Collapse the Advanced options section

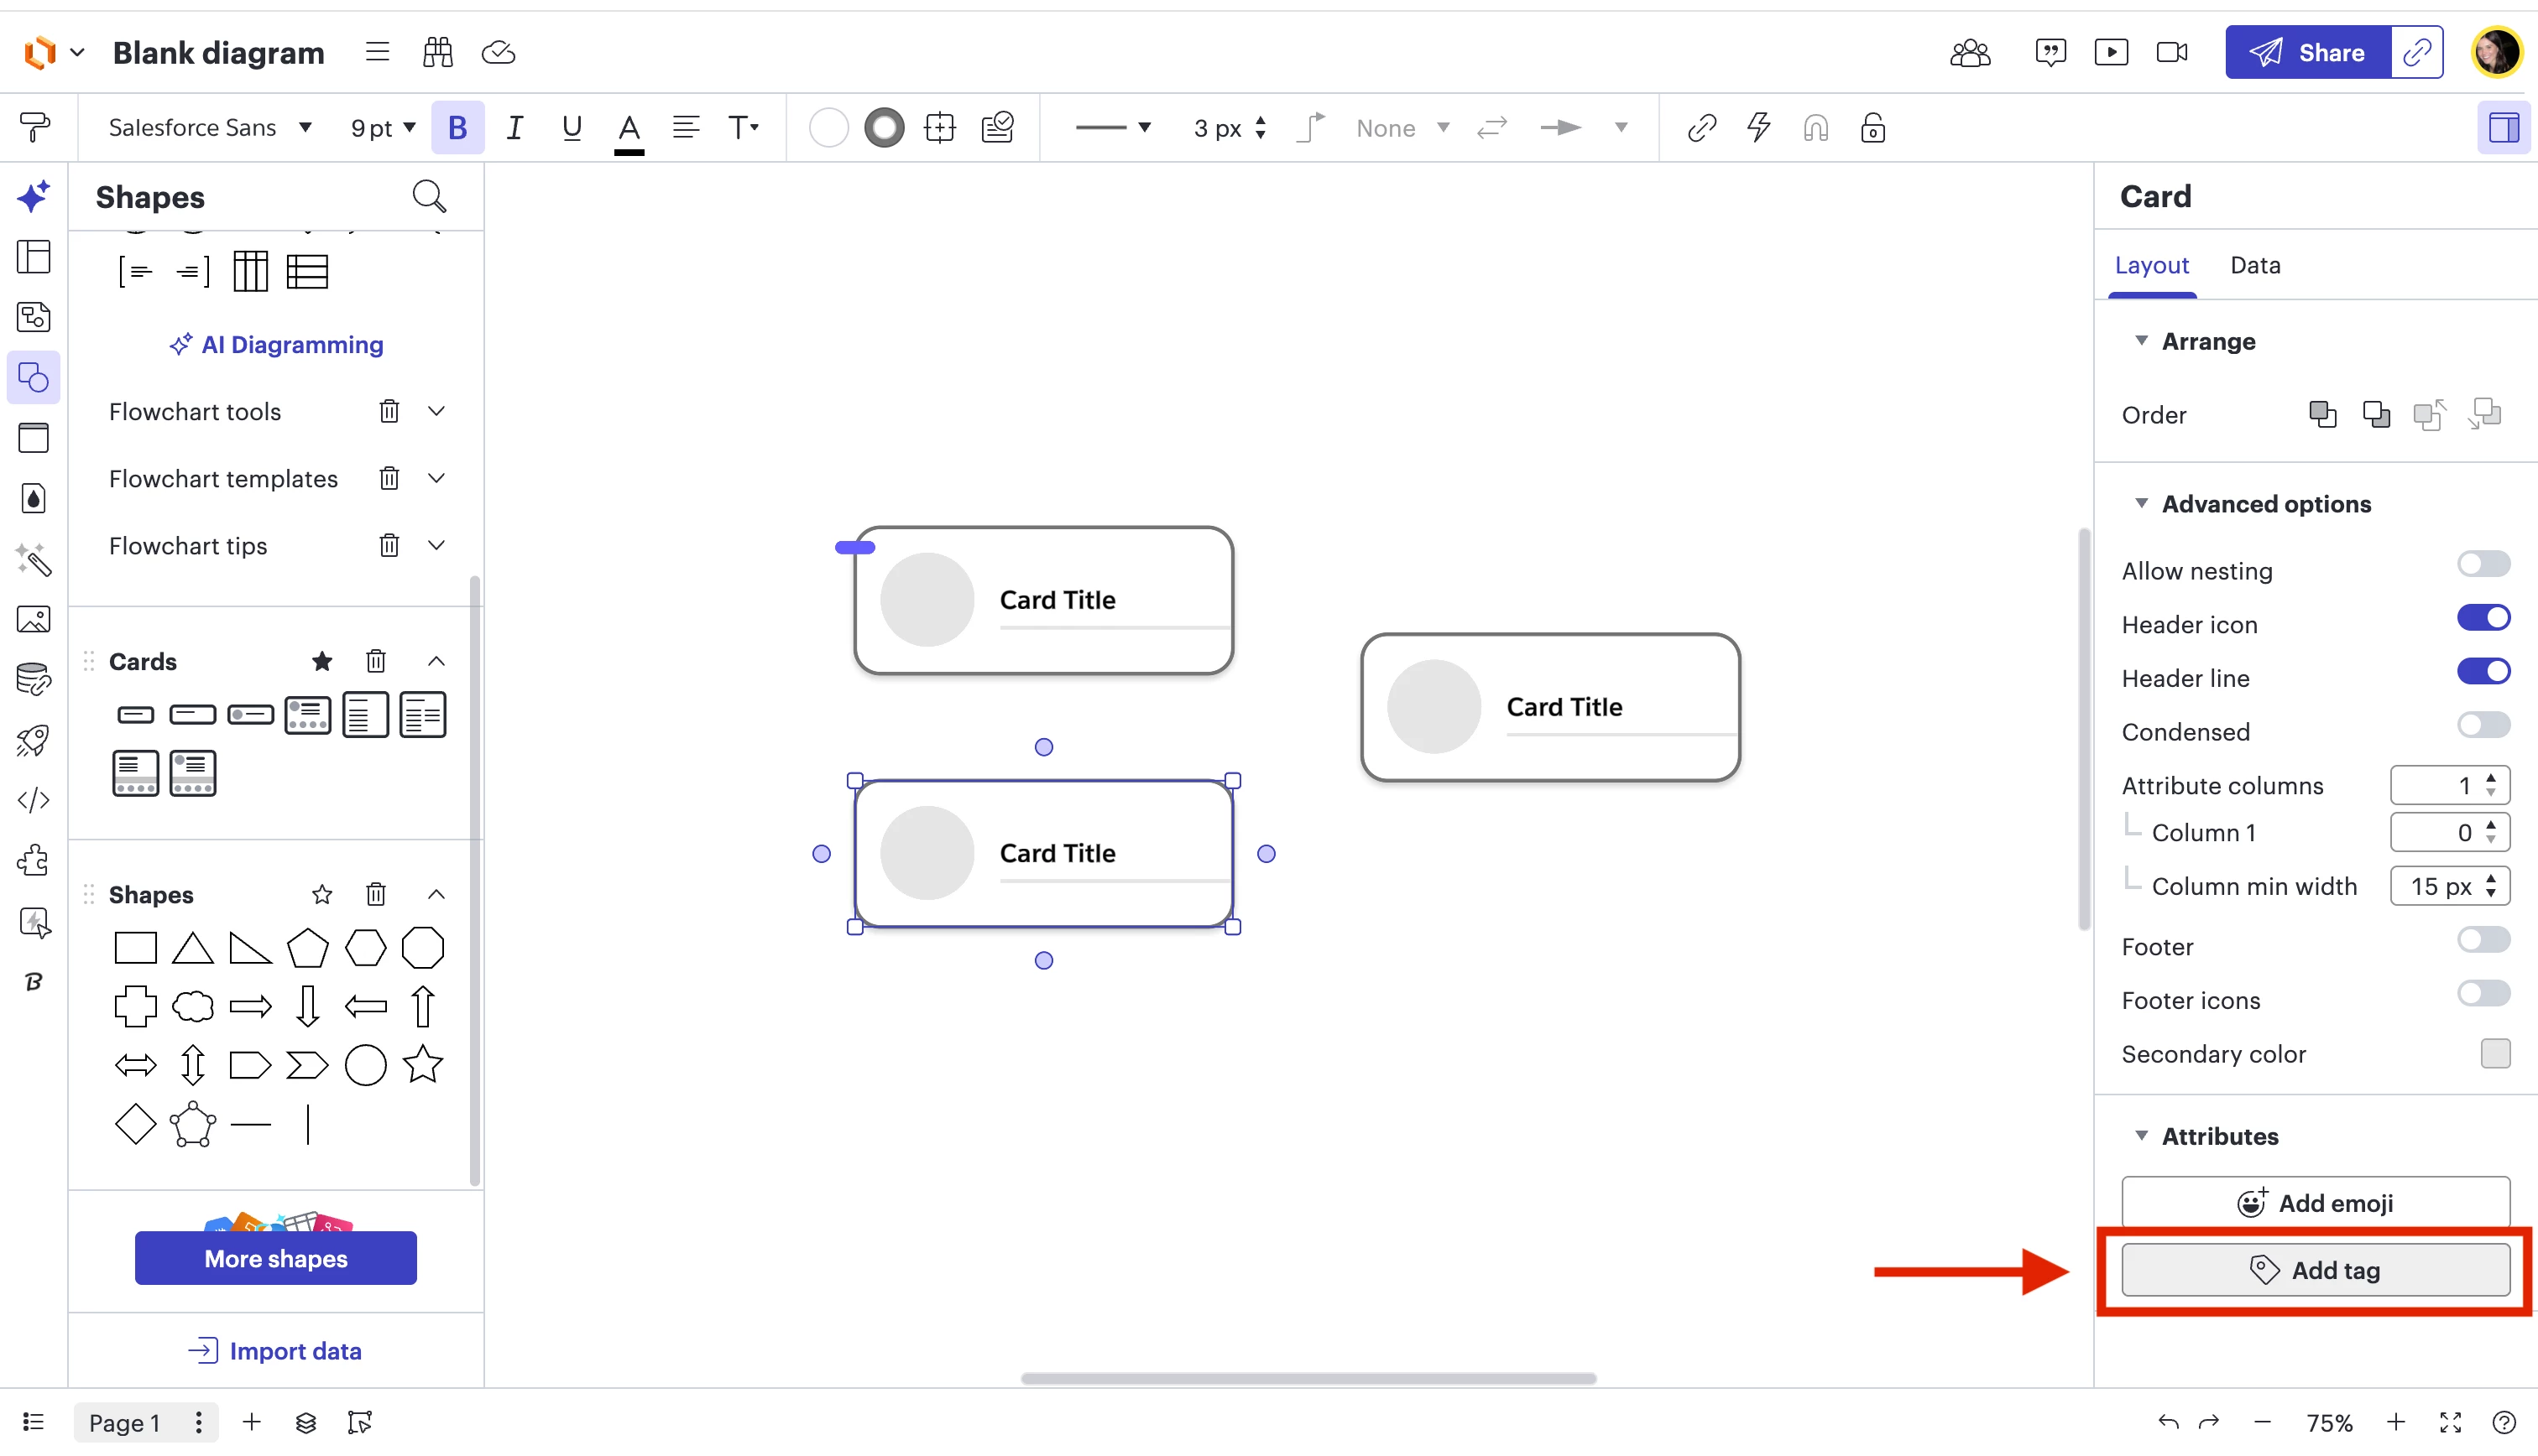(x=2141, y=503)
